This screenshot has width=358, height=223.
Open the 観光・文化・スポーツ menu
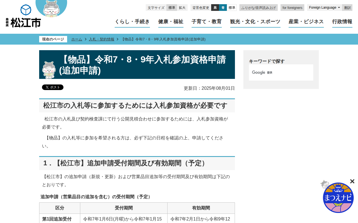[x=255, y=22]
